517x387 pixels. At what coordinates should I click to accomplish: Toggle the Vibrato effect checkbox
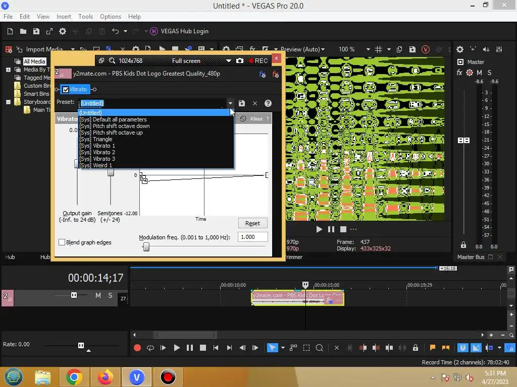point(66,90)
